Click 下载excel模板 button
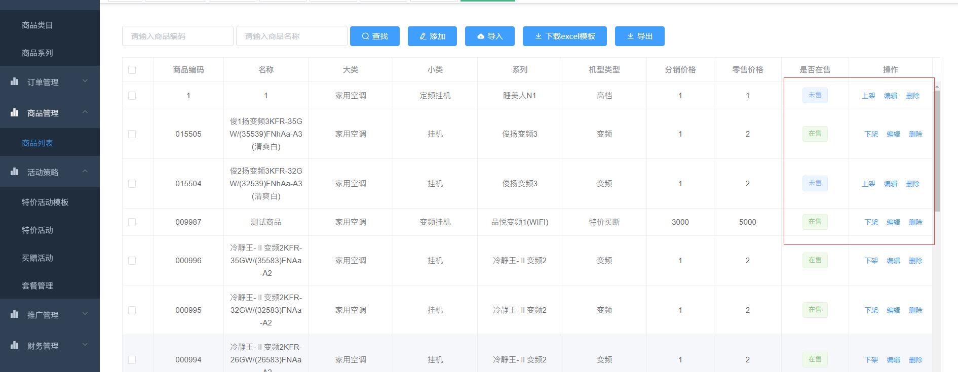The image size is (958, 372). [x=565, y=36]
